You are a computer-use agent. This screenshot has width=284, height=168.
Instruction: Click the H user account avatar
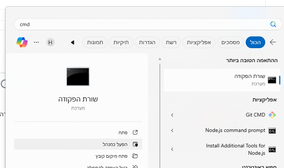(50, 42)
